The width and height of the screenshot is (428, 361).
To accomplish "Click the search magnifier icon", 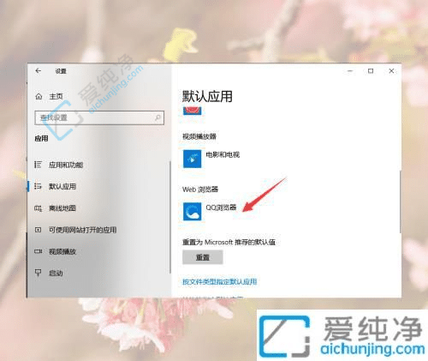I will 158,117.
